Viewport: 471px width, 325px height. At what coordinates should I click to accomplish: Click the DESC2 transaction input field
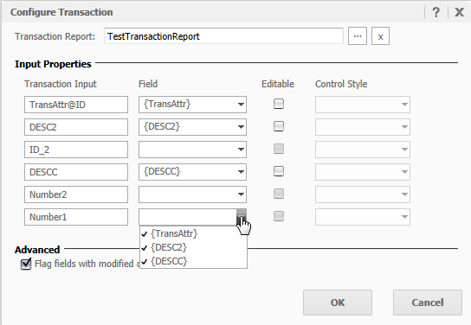point(76,127)
